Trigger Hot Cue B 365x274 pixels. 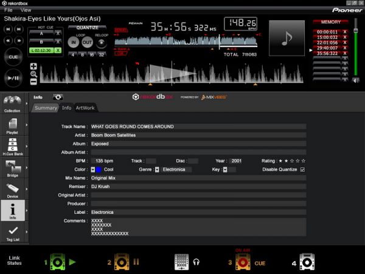click(x=41, y=42)
